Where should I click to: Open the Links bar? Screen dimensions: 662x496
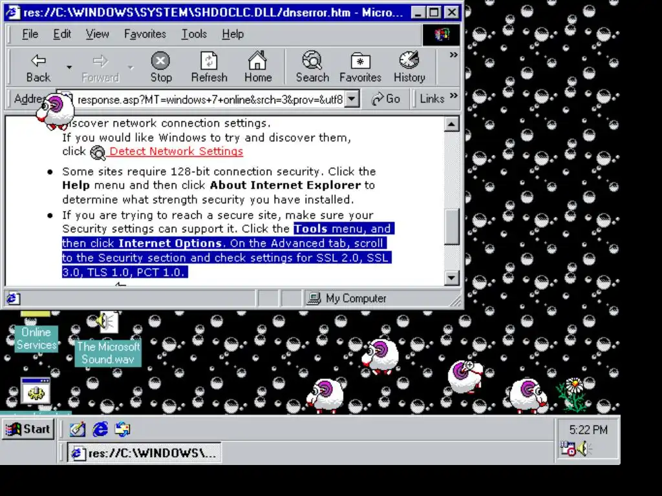click(x=432, y=99)
